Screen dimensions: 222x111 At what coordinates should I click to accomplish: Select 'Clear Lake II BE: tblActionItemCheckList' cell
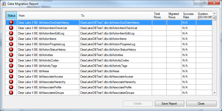(x=48, y=28)
